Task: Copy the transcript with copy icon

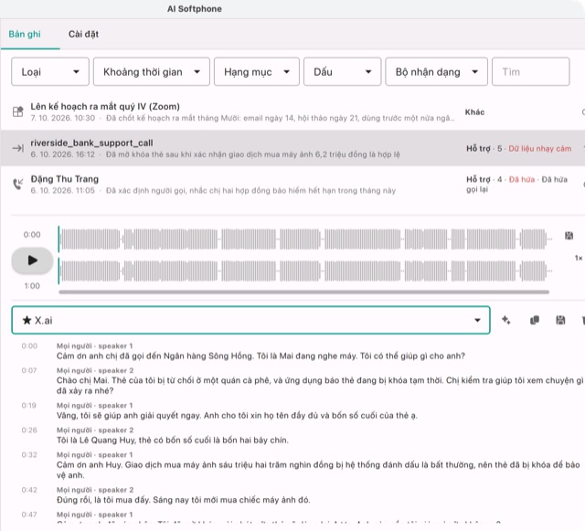Action: (x=534, y=320)
